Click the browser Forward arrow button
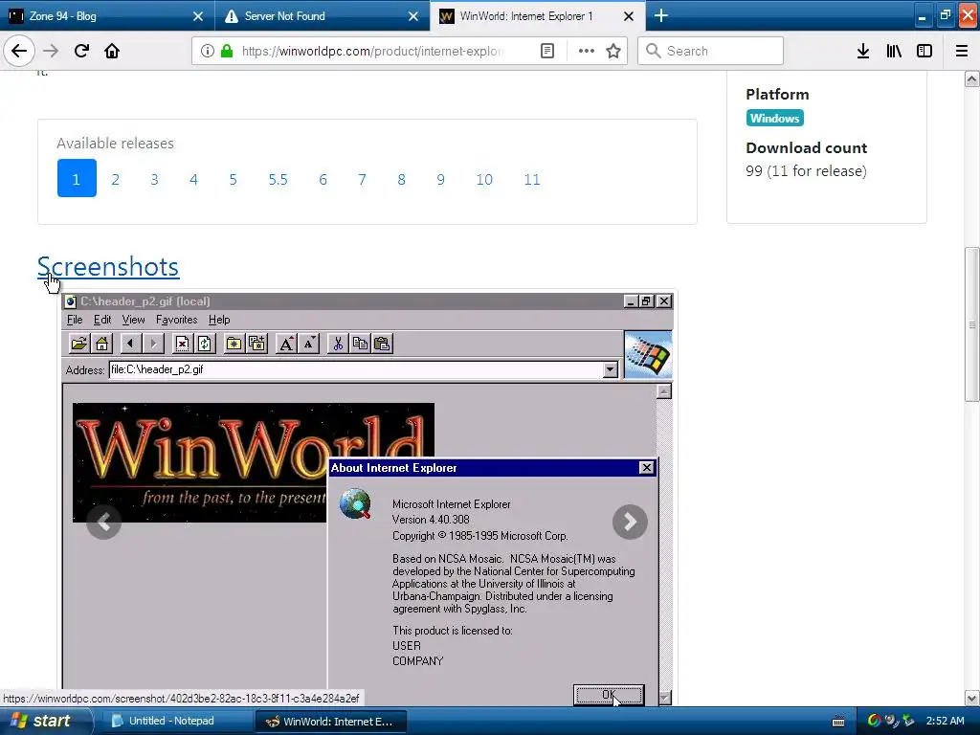This screenshot has width=980, height=735. [52, 52]
